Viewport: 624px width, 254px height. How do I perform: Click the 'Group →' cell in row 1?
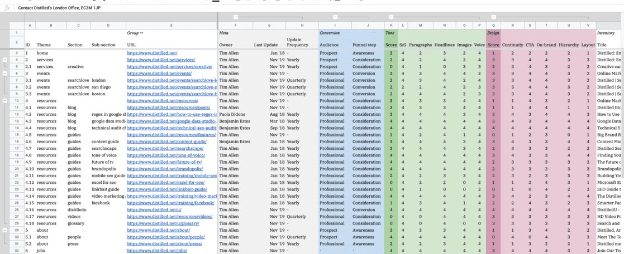tap(172, 33)
